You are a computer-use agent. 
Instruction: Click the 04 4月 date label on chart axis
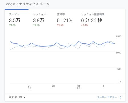(x=79, y=87)
